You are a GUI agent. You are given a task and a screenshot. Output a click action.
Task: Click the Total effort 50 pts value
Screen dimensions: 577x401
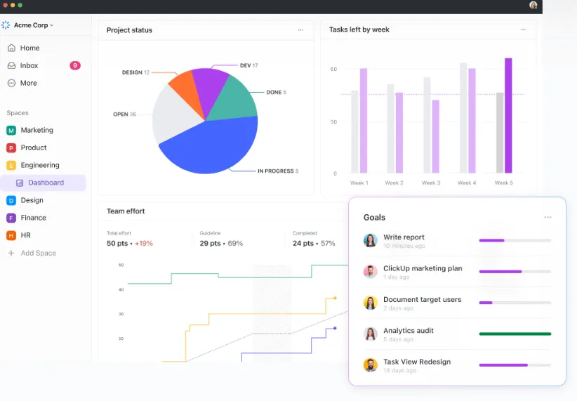130,244
